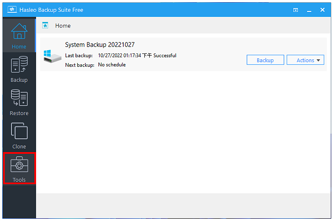Open the Home section in sidebar
This screenshot has height=221, width=334.
pyautogui.click(x=19, y=36)
